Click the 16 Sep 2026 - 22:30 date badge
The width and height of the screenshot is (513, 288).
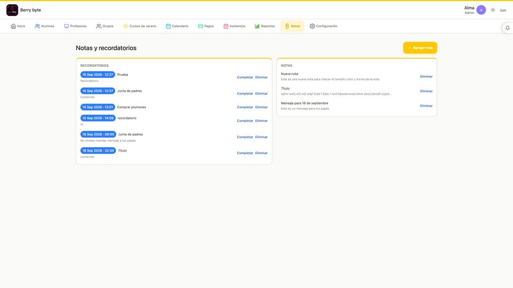[x=98, y=150]
